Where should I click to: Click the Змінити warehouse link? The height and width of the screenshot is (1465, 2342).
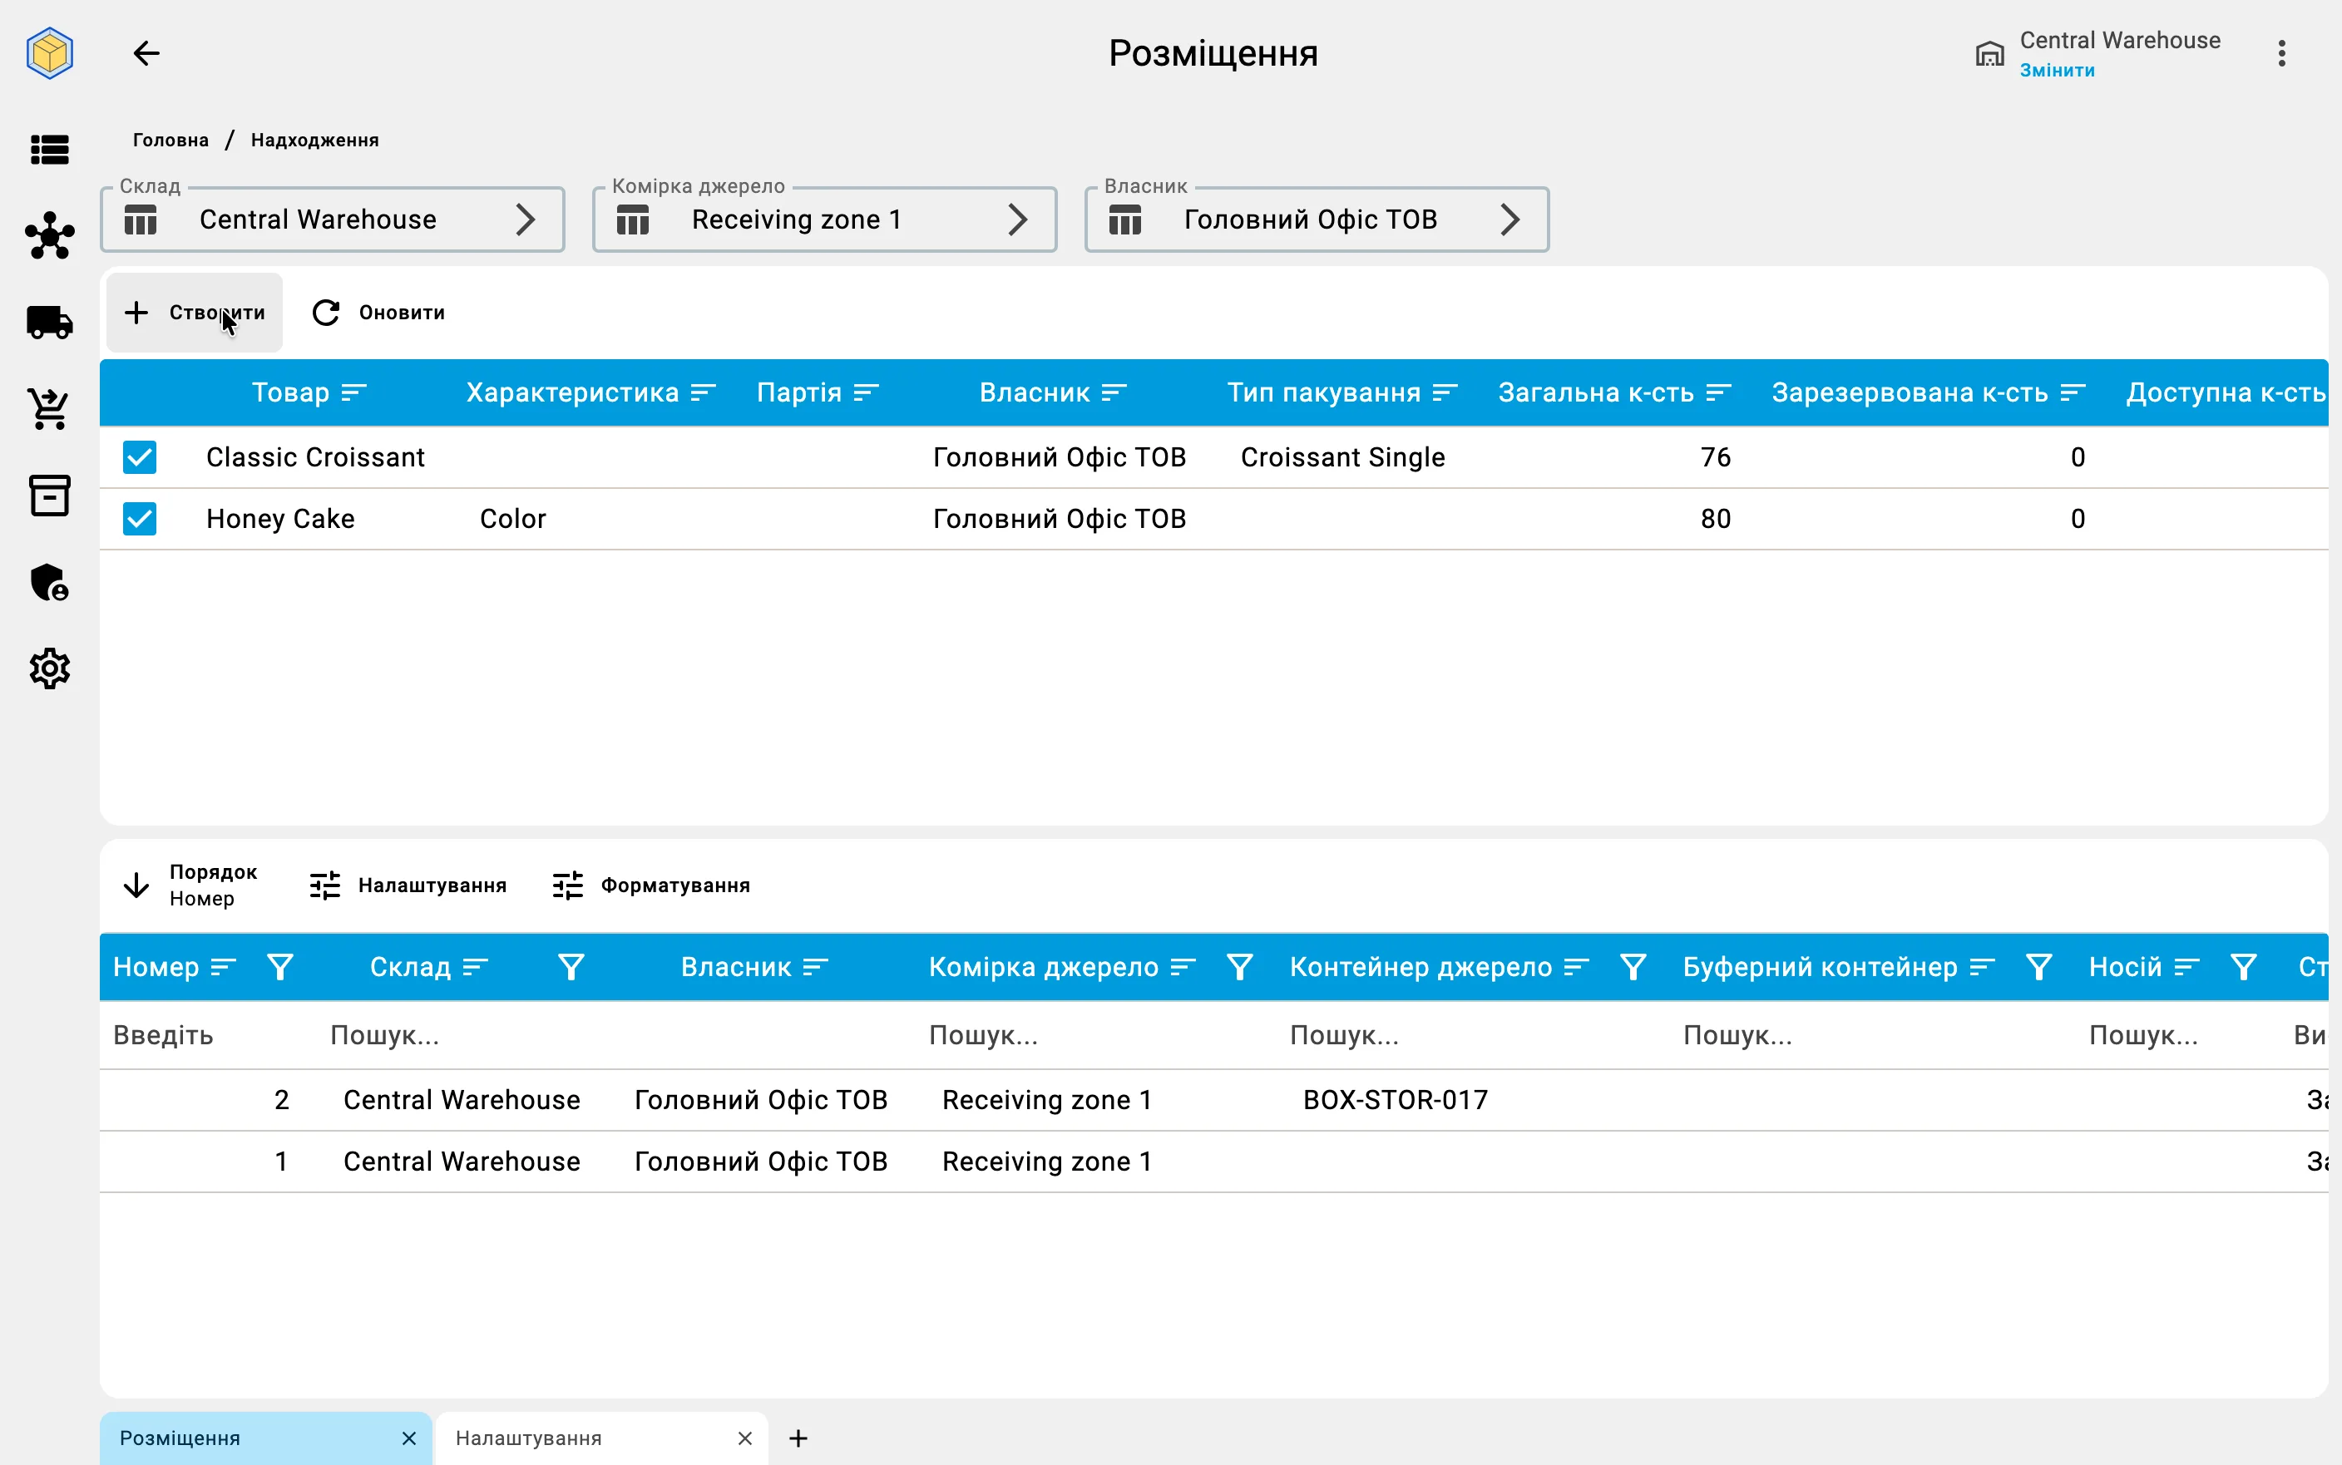[2057, 71]
